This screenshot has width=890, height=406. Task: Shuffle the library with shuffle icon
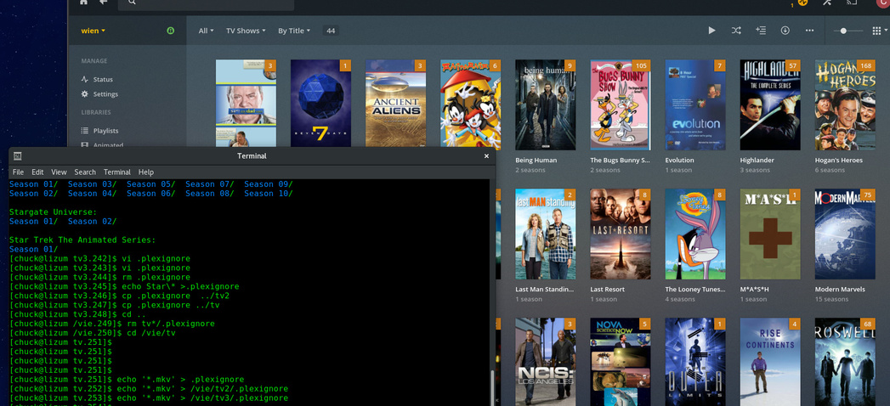[x=736, y=31]
